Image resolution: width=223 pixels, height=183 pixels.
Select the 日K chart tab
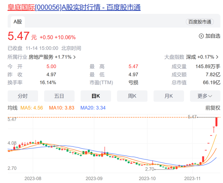96,96
